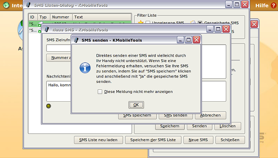Minimize the SMS Listen-Dialog window

229,4
